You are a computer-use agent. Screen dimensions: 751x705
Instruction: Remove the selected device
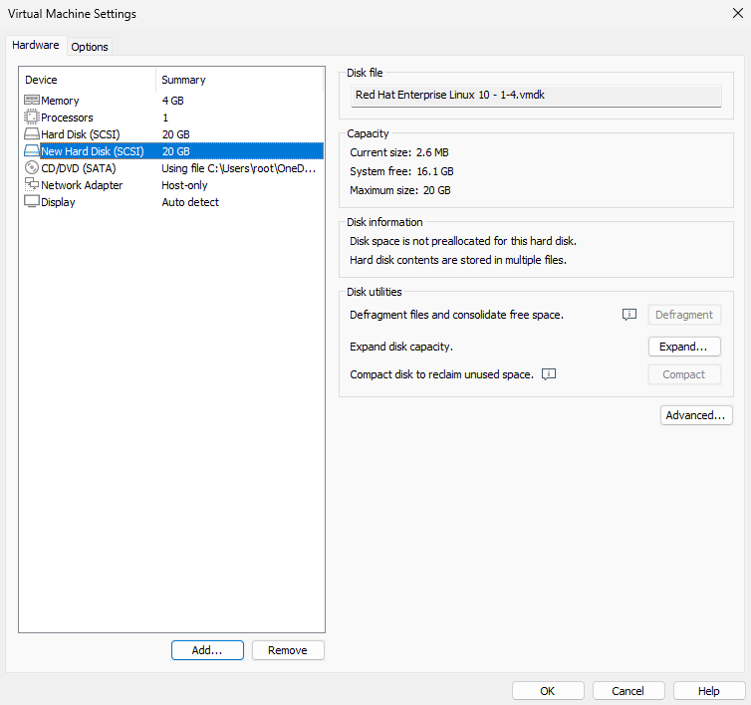click(288, 650)
